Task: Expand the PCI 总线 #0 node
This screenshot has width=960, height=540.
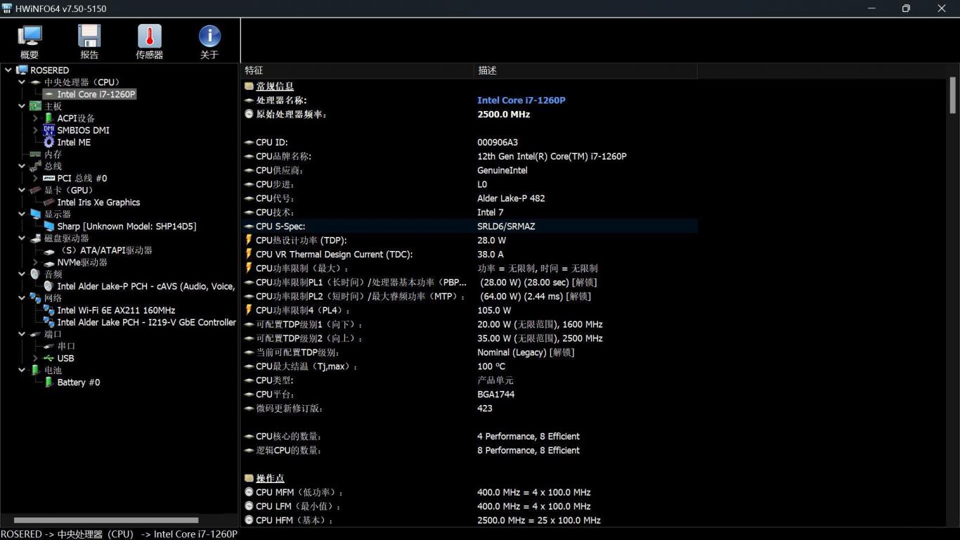Action: coord(35,179)
